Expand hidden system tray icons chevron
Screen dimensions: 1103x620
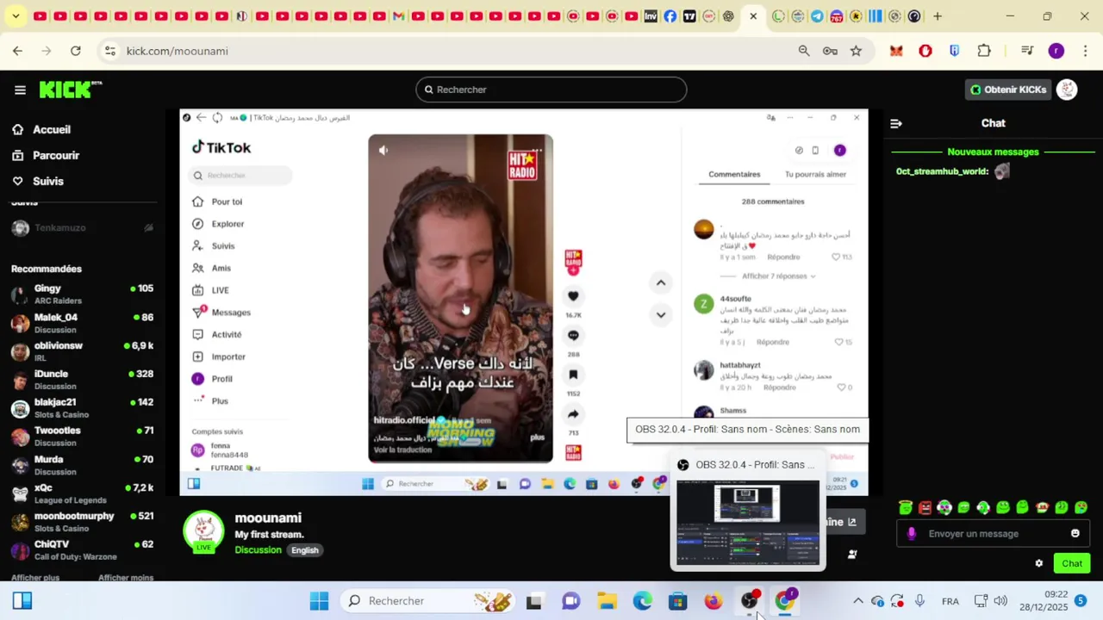tap(857, 600)
